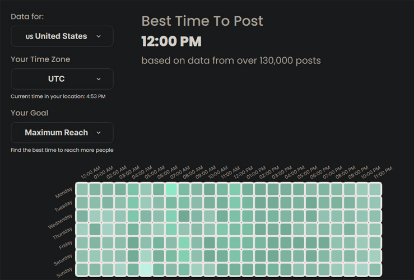Click the chevron beside Maximum Reach
The height and width of the screenshot is (280, 414).
tap(99, 133)
